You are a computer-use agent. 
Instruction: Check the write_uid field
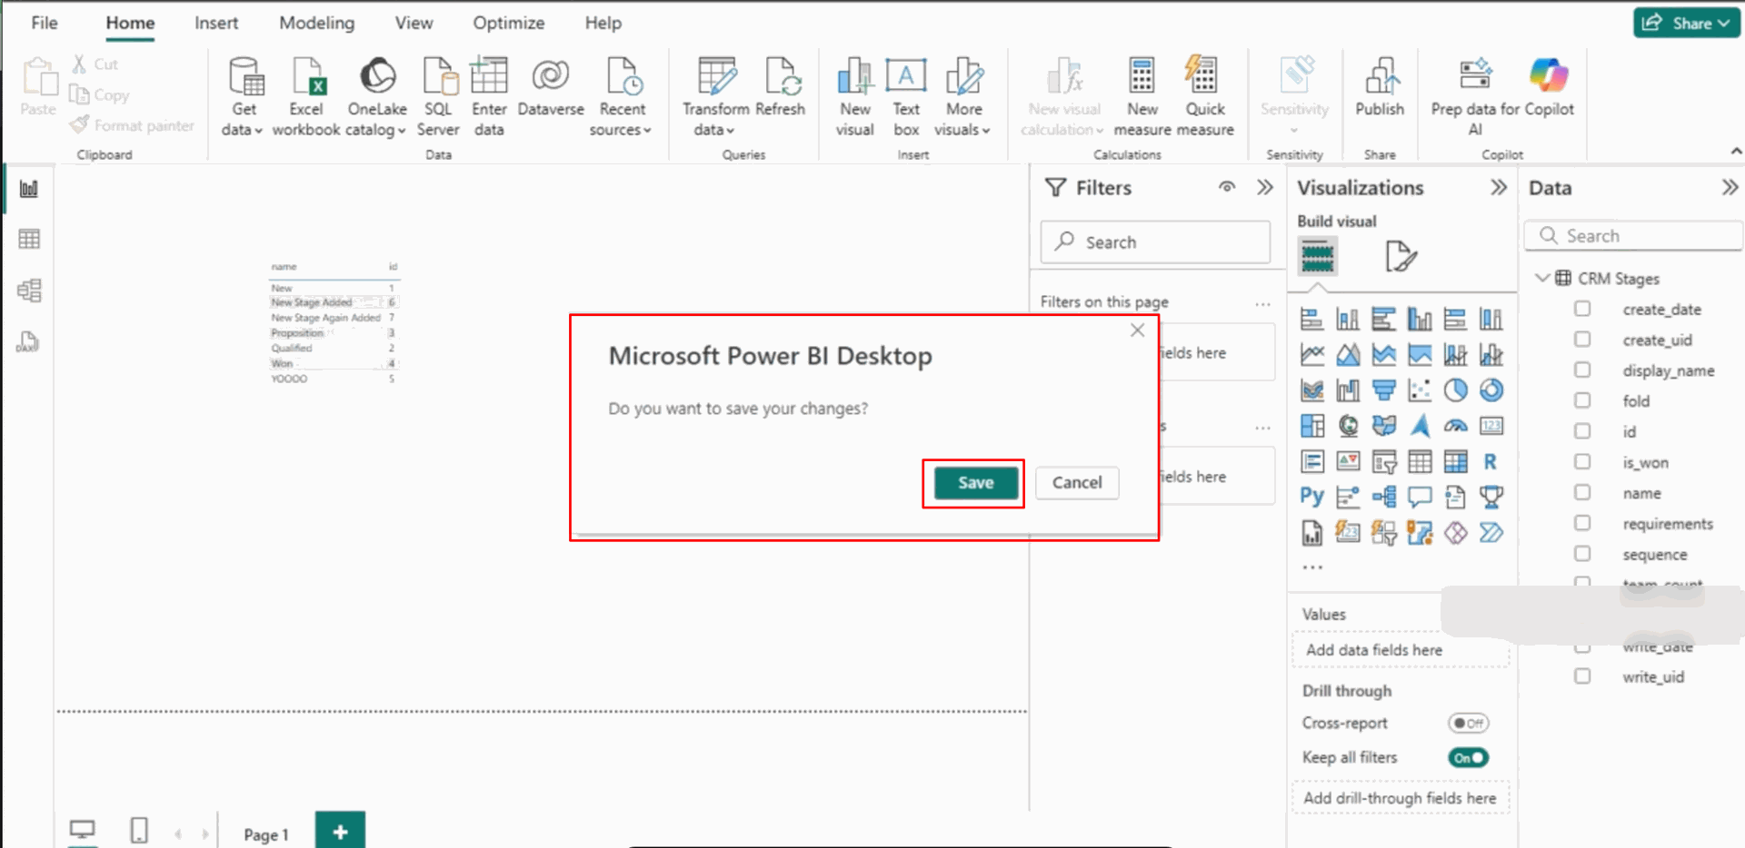click(x=1582, y=676)
